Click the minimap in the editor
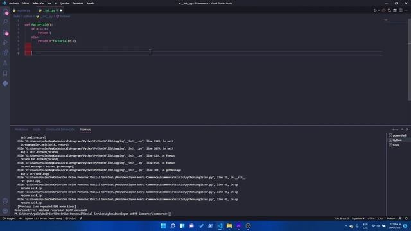 pos(396,21)
